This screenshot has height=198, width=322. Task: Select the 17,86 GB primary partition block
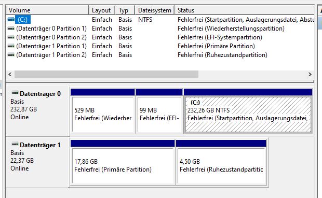(x=123, y=166)
